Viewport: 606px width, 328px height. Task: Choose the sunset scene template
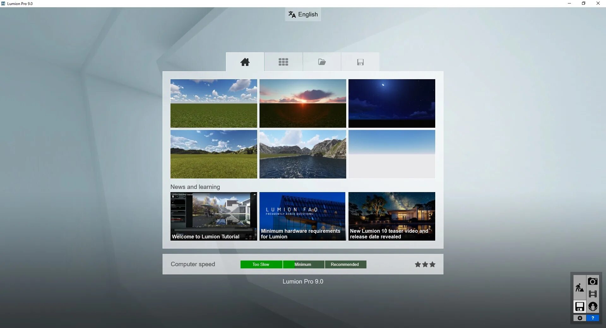coord(303,103)
